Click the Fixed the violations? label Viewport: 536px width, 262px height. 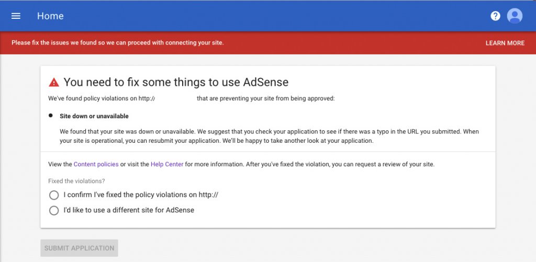point(76,181)
